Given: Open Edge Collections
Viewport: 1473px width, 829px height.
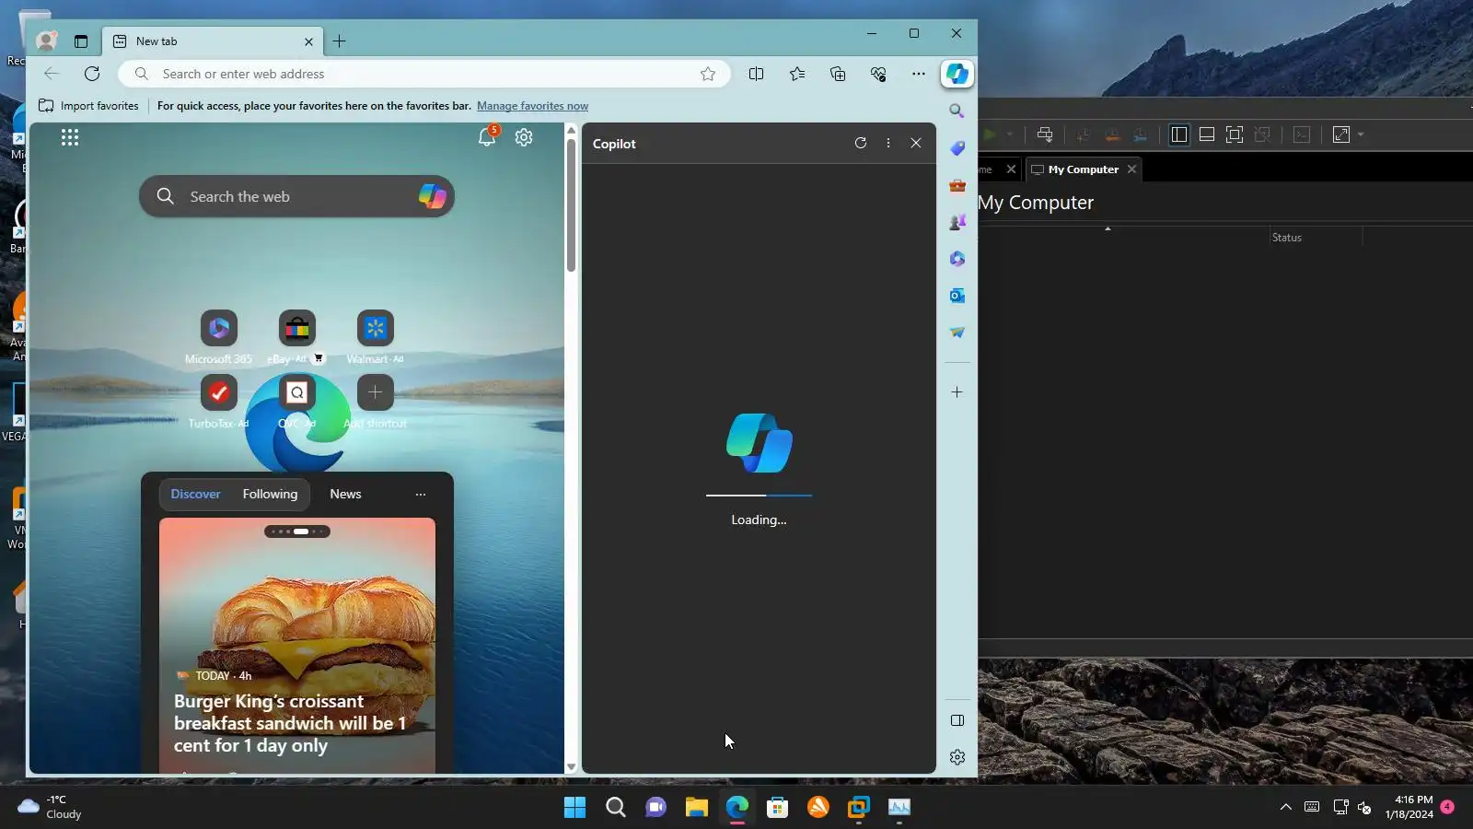Looking at the screenshot, I should click(x=838, y=74).
